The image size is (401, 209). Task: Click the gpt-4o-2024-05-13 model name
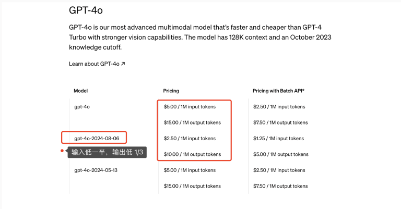click(x=96, y=170)
